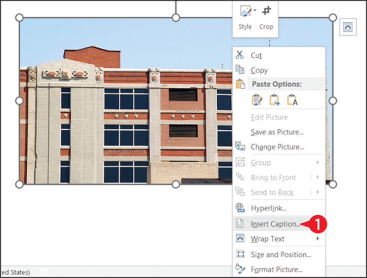Image resolution: width=367 pixels, height=278 pixels.
Task: Click the greyed-out Bring to Front icon
Action: click(x=240, y=177)
